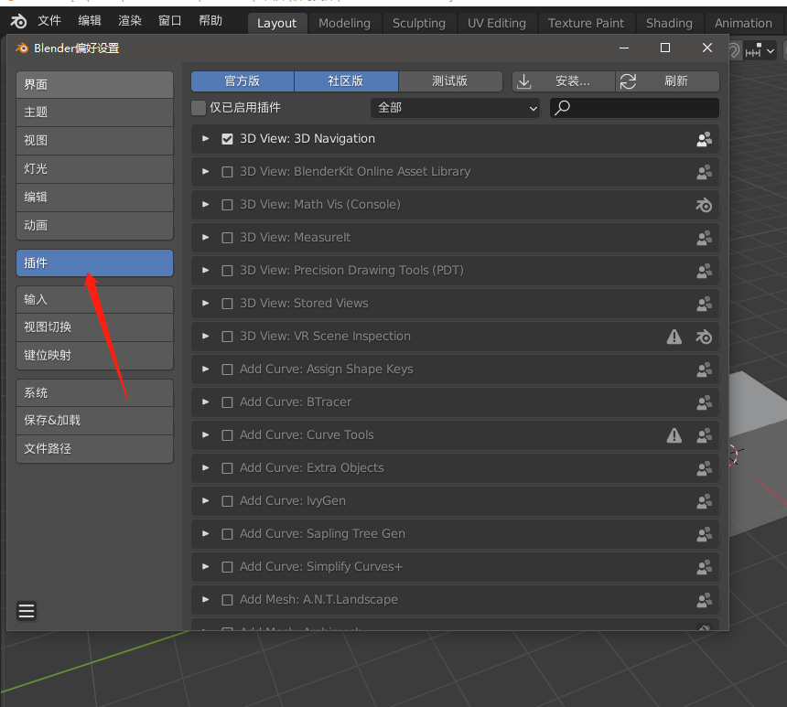Viewport: 787px width, 707px height.
Task: Expand the Add Curve: Sapling Tree Gen details
Action: [205, 534]
